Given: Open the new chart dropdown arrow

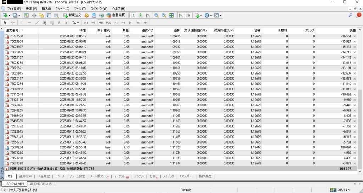Looking at the screenshot, I should tap(10, 16).
